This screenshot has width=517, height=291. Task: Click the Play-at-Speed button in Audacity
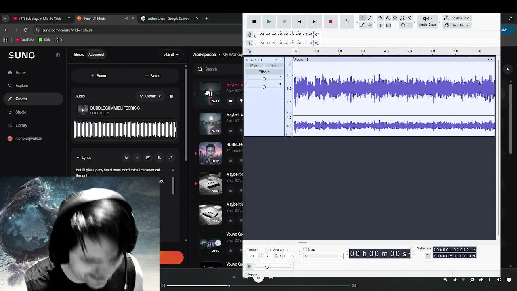point(250,266)
